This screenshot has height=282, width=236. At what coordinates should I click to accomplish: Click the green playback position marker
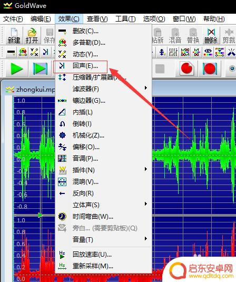click(x=41, y=215)
